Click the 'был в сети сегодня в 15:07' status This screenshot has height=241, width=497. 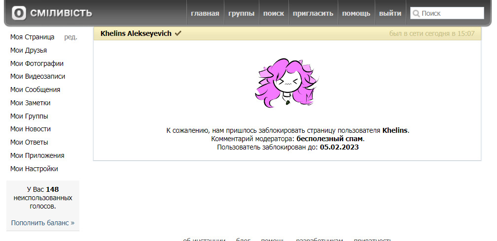(x=432, y=33)
